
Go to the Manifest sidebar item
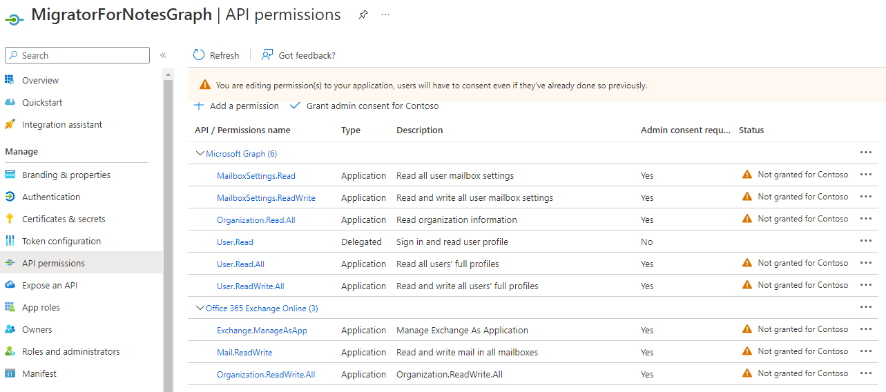pos(39,373)
